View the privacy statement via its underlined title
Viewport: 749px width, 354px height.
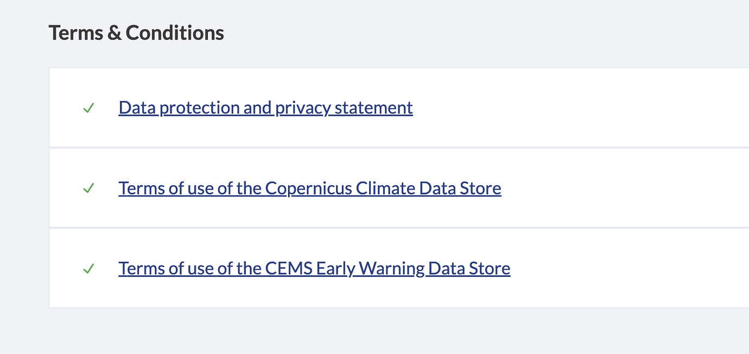[265, 108]
